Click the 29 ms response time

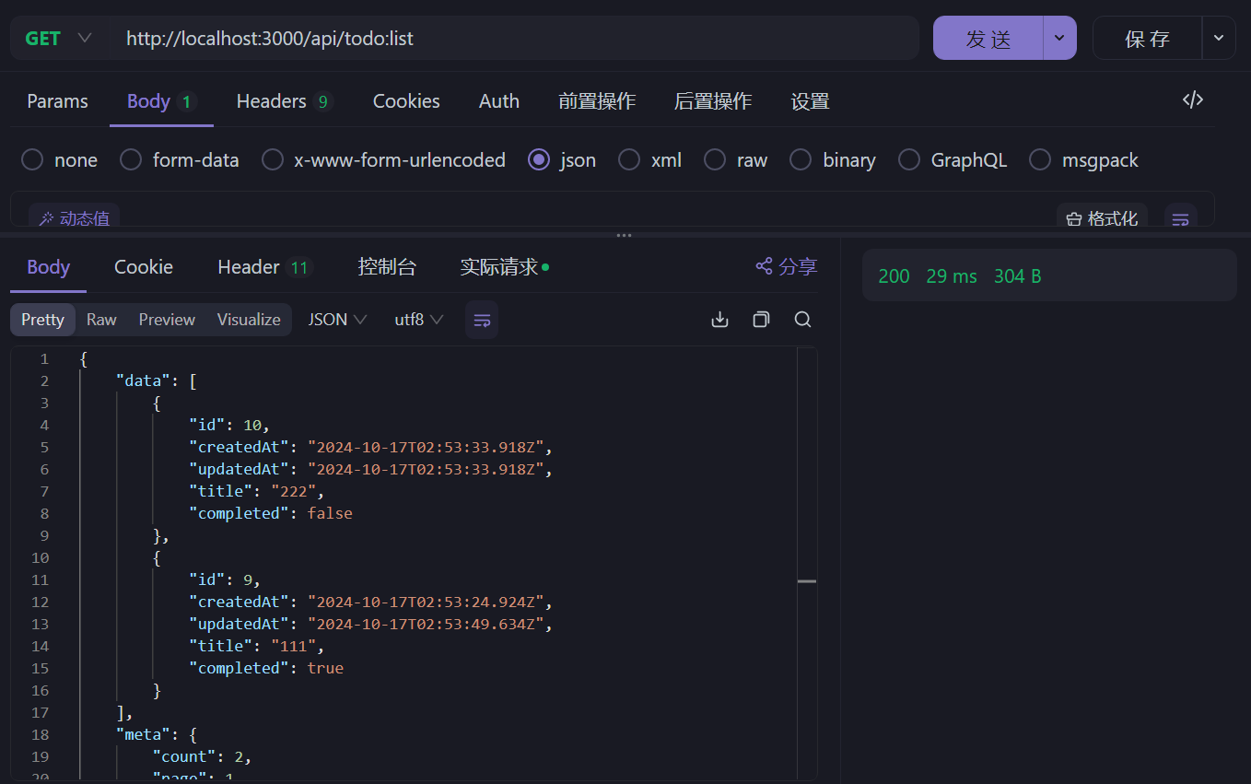952,276
